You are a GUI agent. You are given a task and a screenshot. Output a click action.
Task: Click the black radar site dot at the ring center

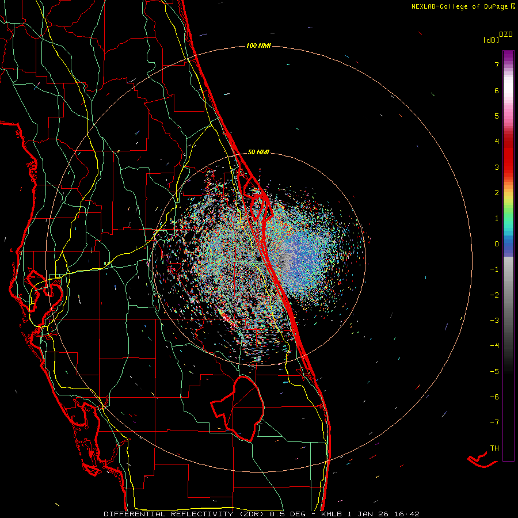(x=258, y=260)
